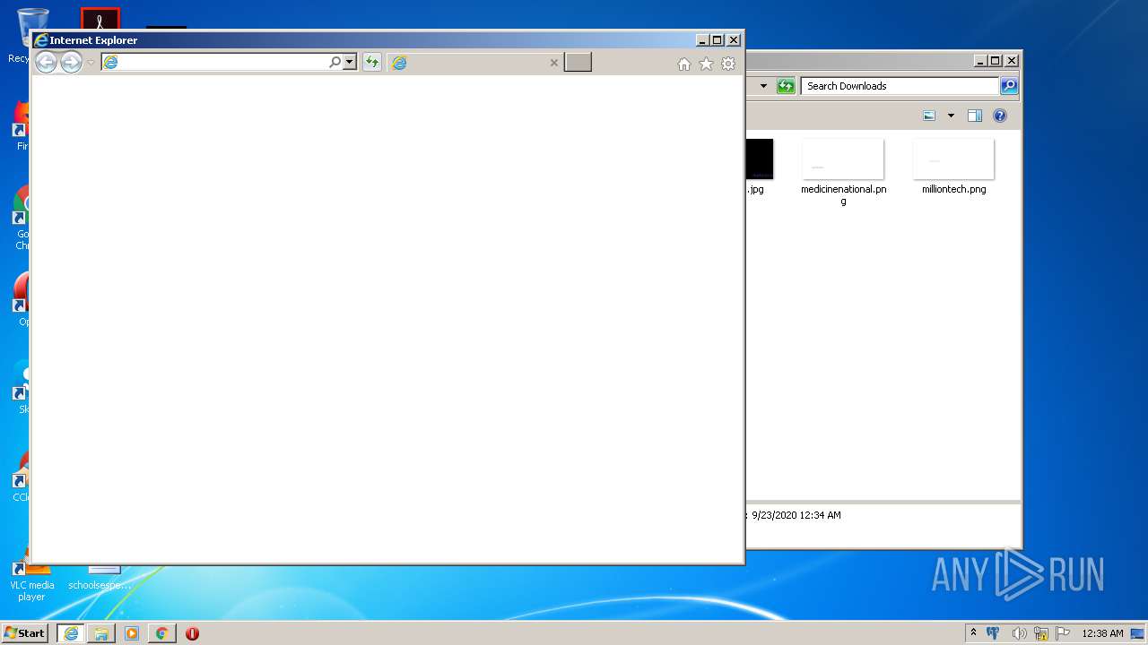Close the Internet Explorer window
The width and height of the screenshot is (1148, 645).
(x=734, y=40)
